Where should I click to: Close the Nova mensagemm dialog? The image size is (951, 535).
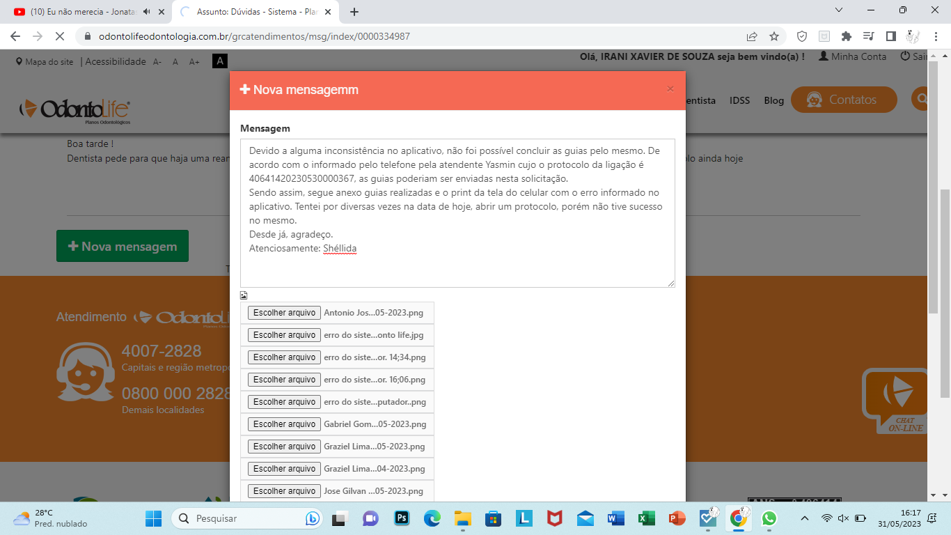pyautogui.click(x=670, y=89)
